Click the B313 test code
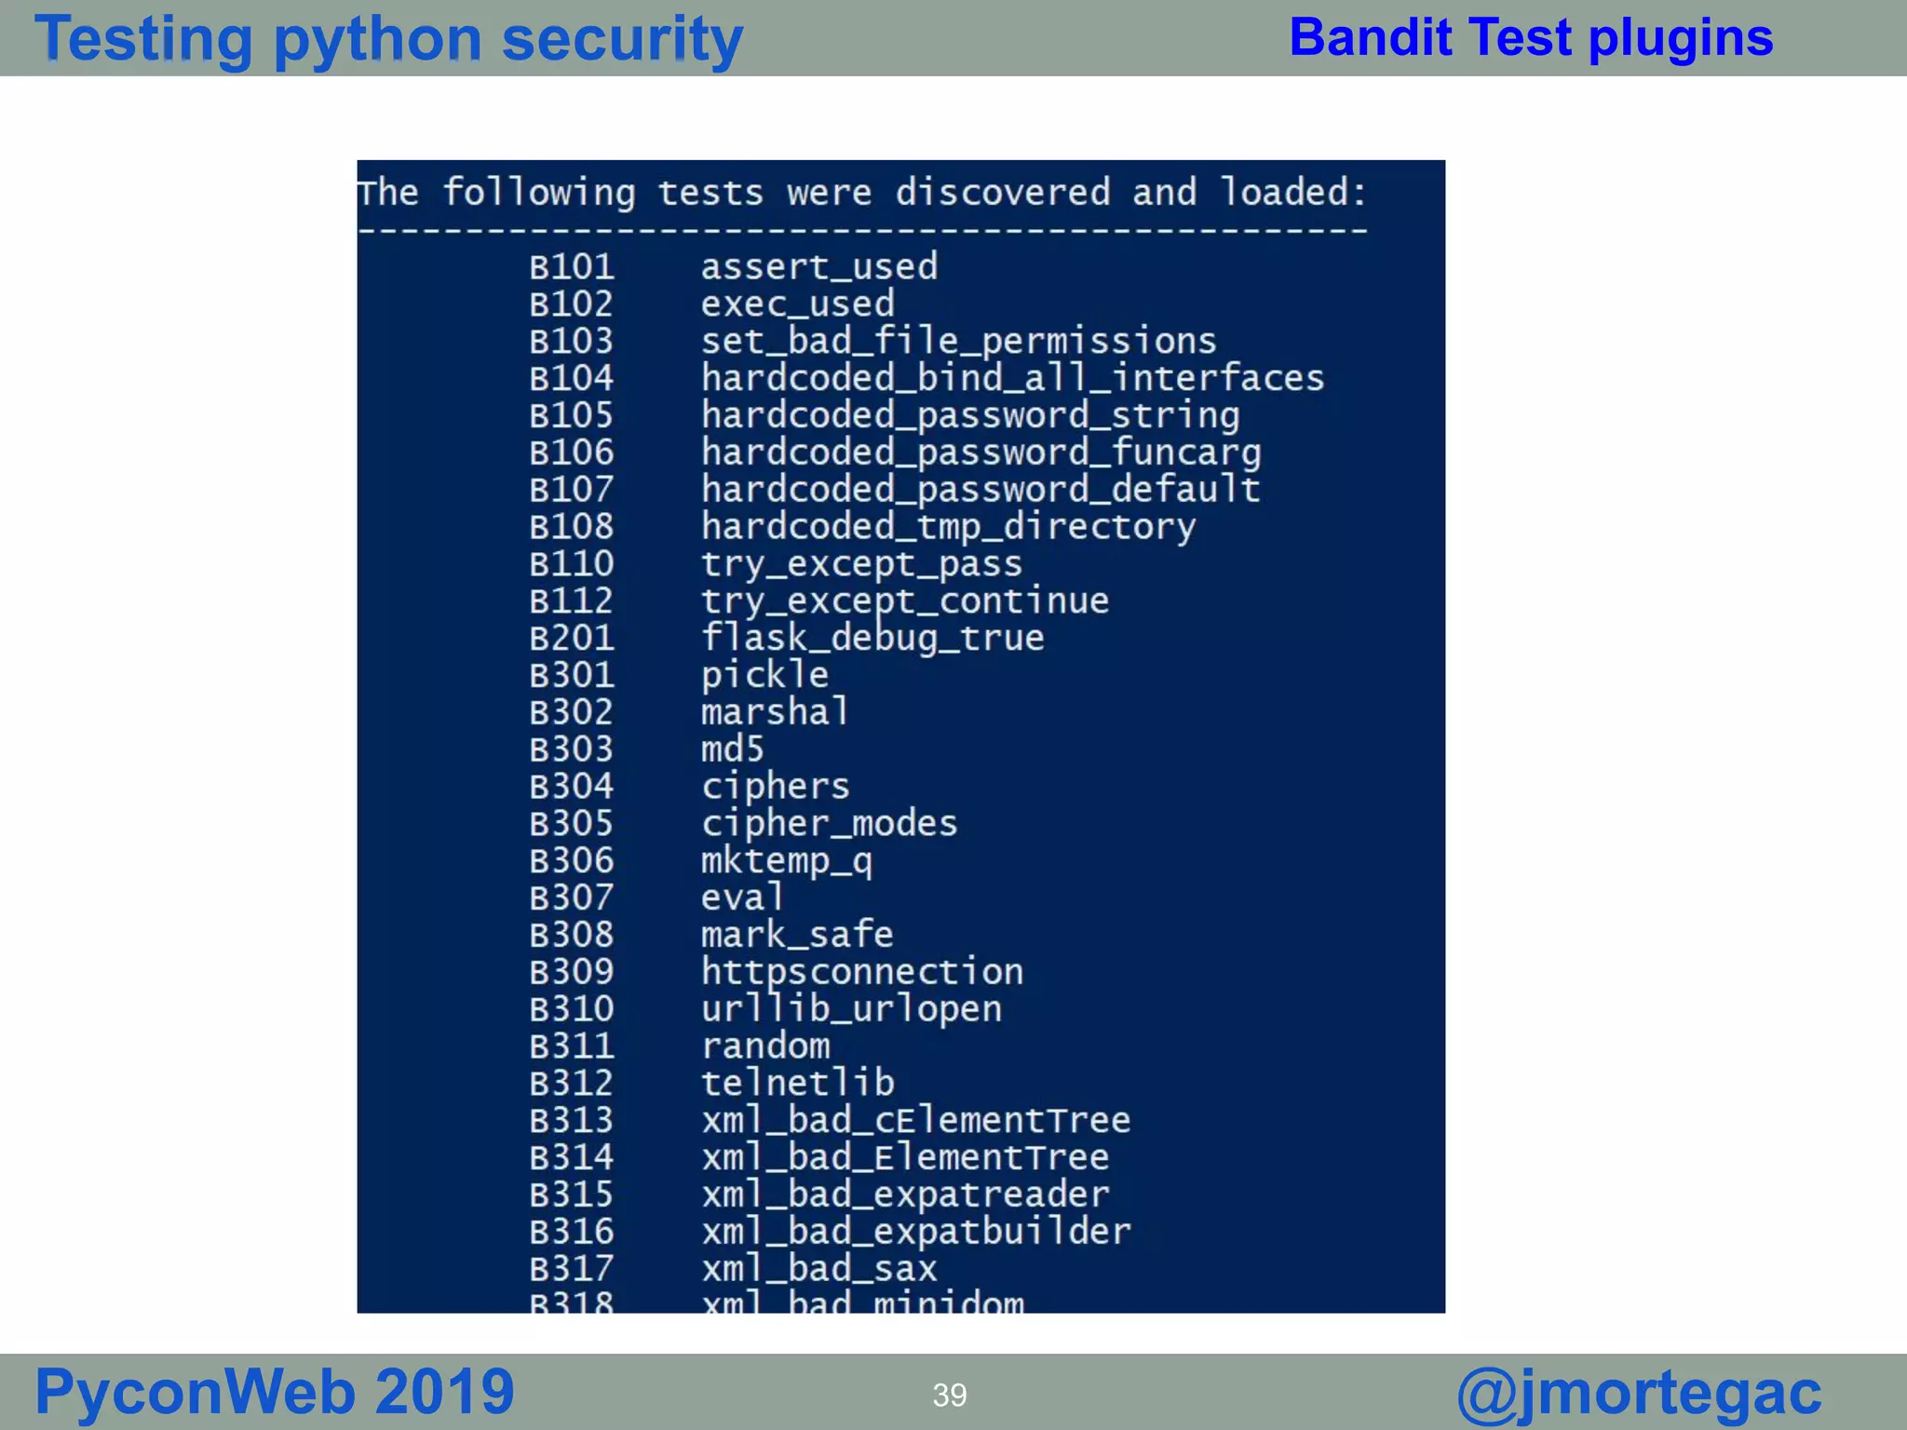 [572, 1120]
